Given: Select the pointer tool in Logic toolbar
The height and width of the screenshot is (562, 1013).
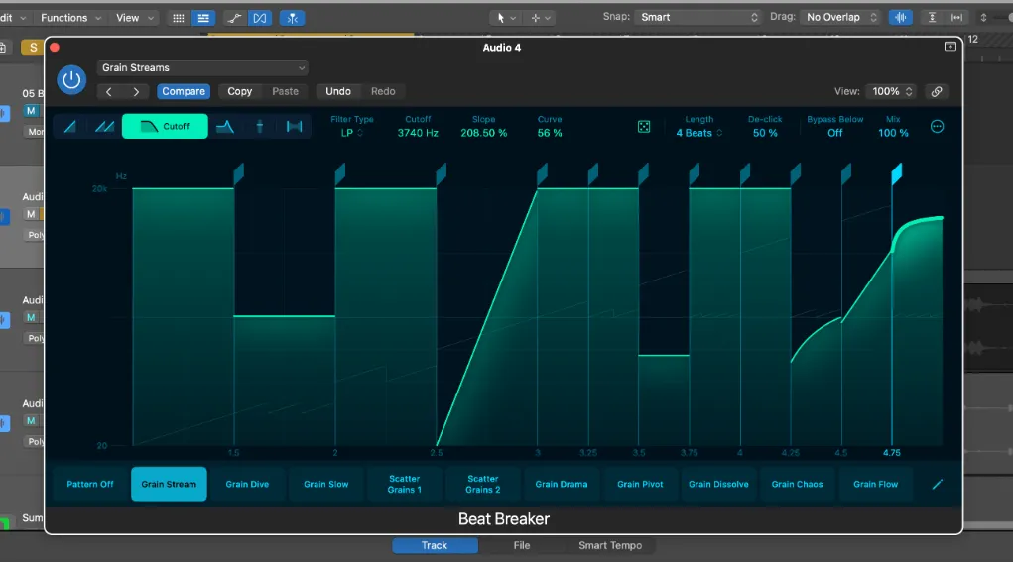Looking at the screenshot, I should coord(500,18).
